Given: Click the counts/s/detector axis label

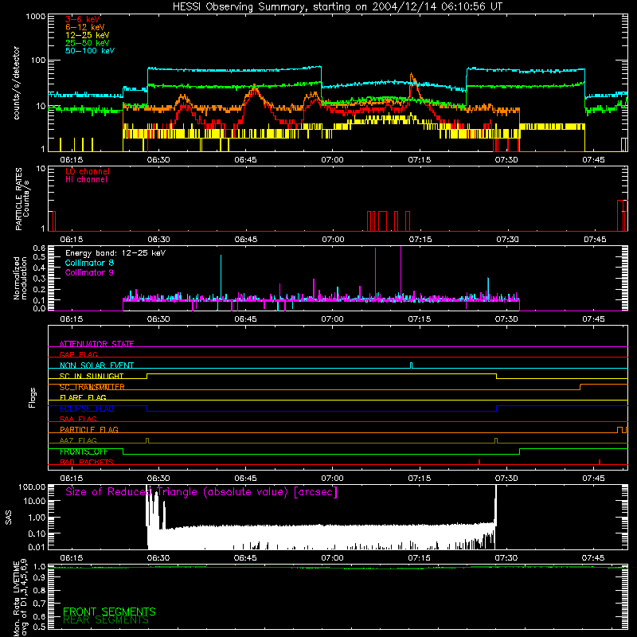Looking at the screenshot, I should [x=16, y=83].
